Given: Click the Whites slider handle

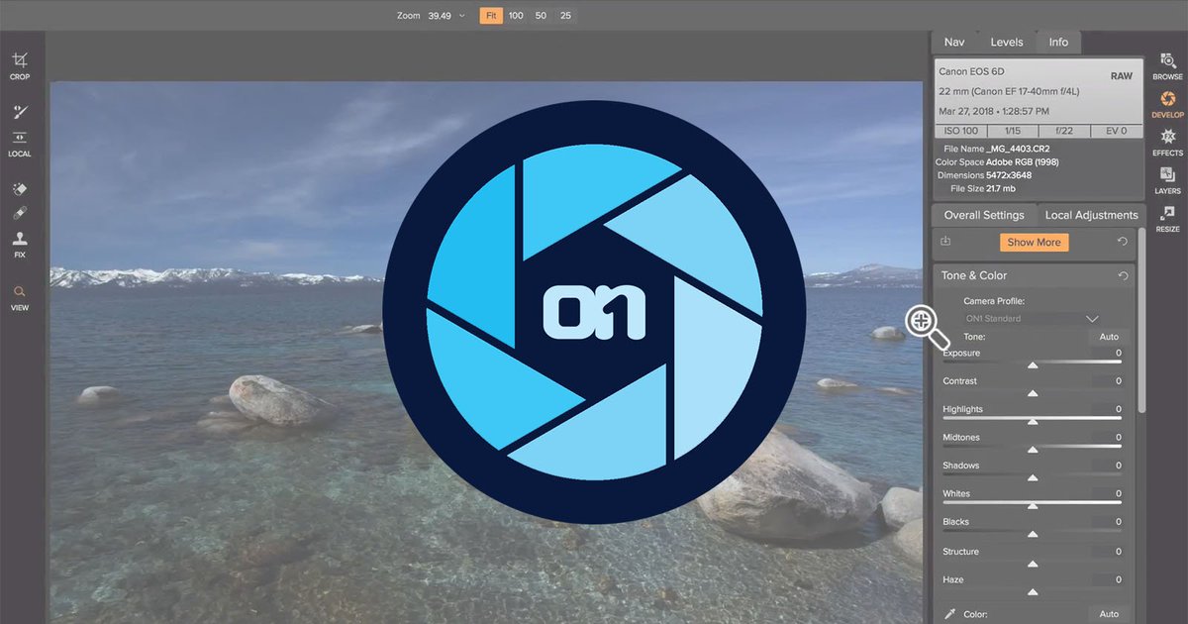Looking at the screenshot, I should tap(1033, 506).
